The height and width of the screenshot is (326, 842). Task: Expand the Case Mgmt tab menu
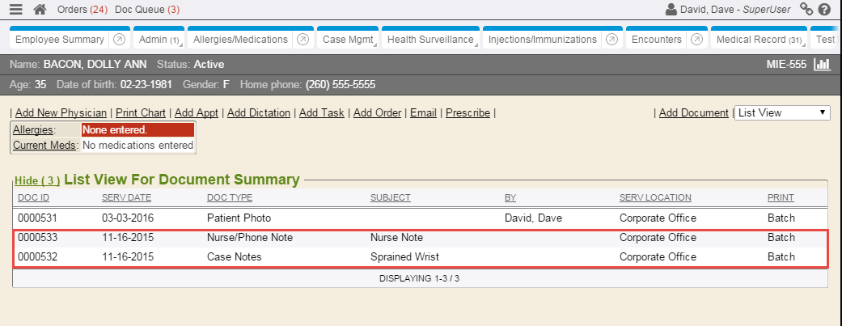347,39
